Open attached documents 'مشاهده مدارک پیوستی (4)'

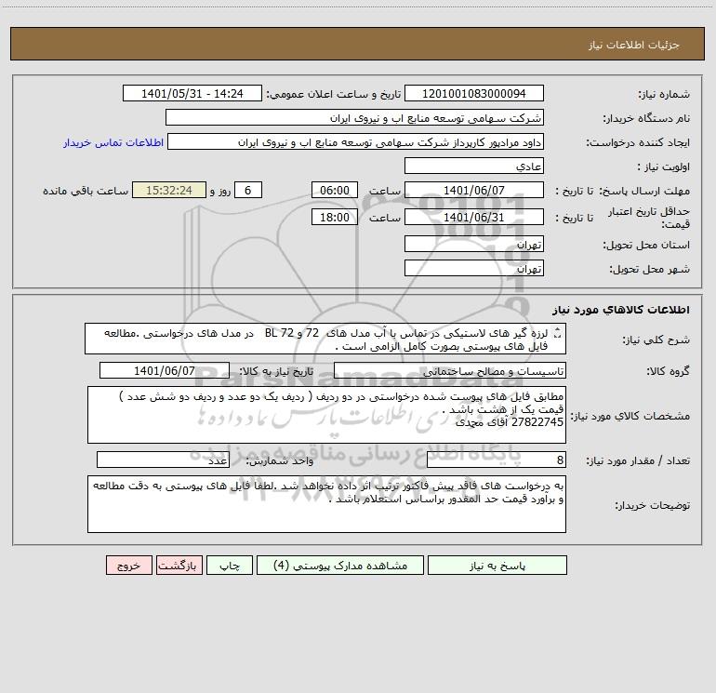(x=340, y=565)
